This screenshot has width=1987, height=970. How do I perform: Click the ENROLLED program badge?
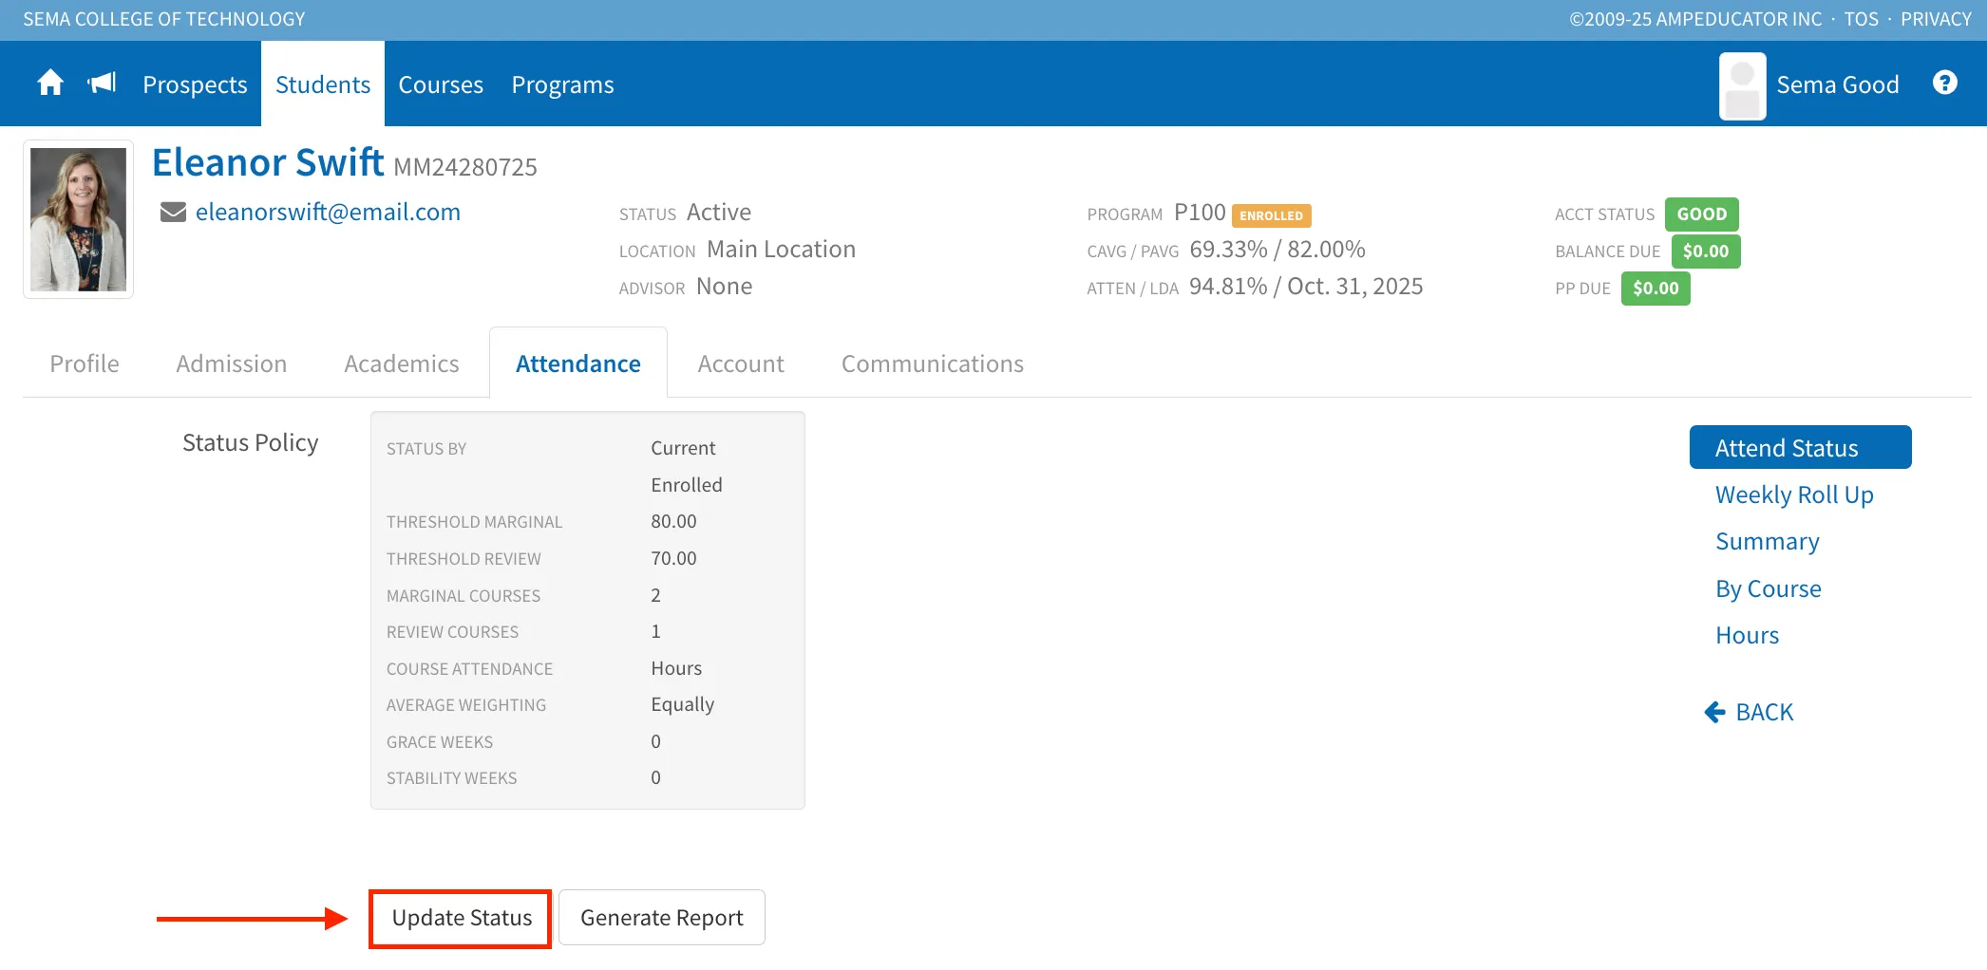(1271, 215)
